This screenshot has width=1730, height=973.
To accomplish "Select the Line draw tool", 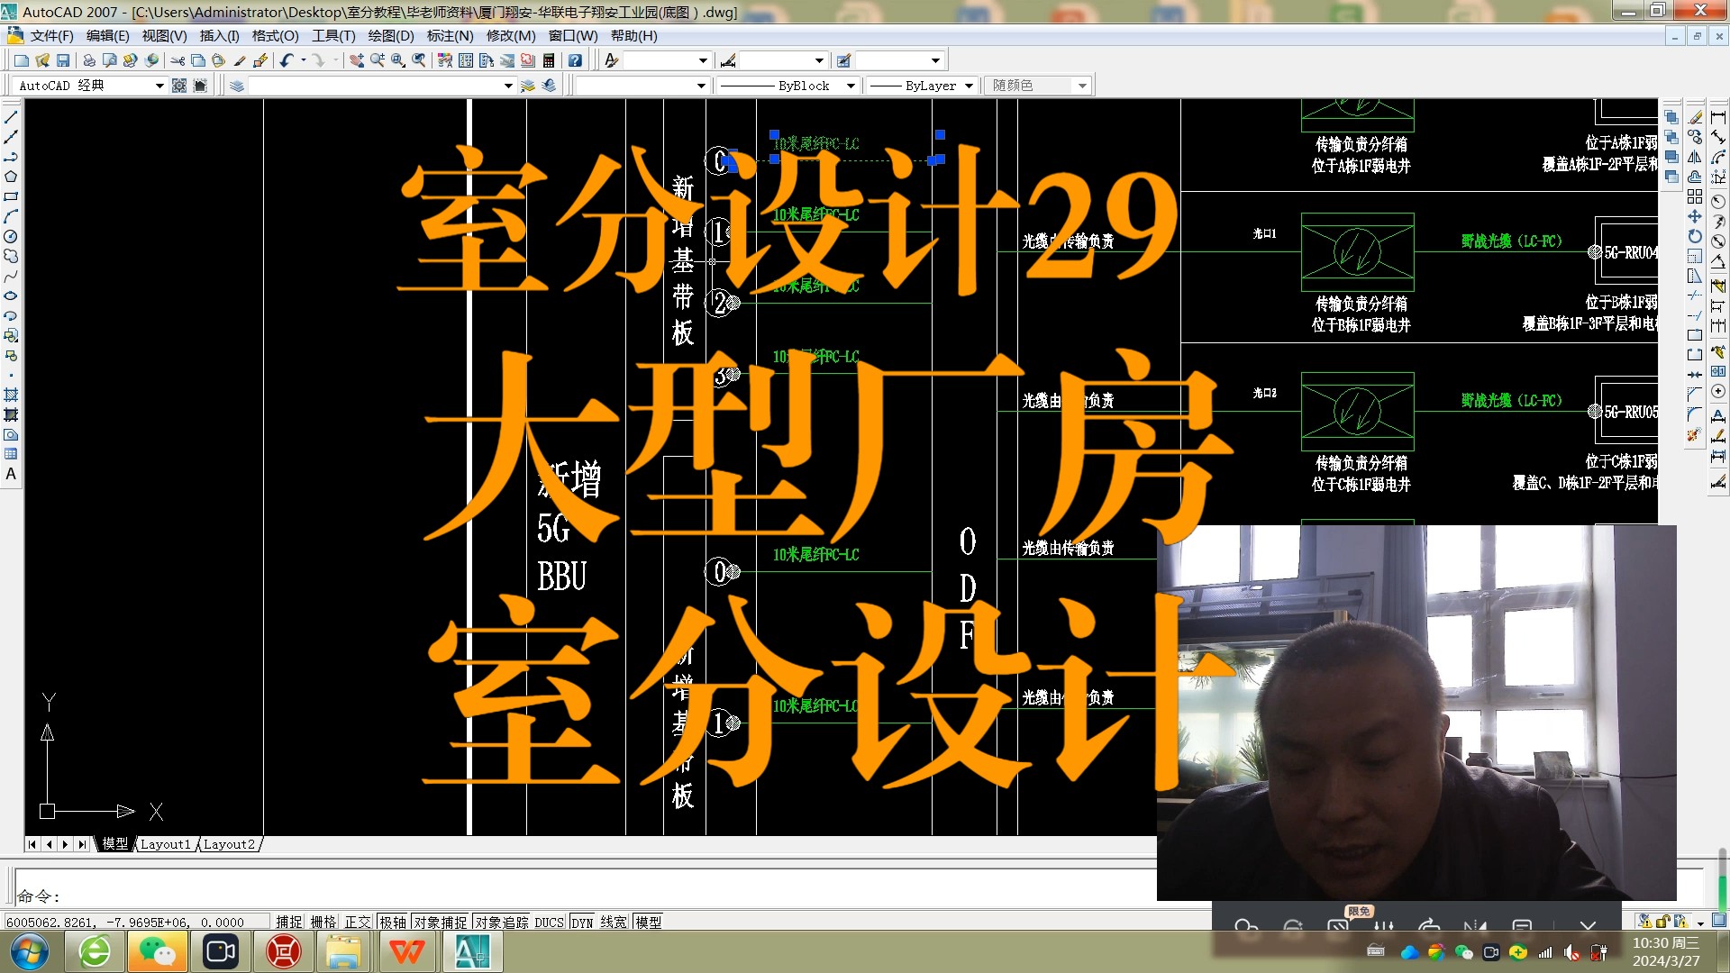I will 11,117.
